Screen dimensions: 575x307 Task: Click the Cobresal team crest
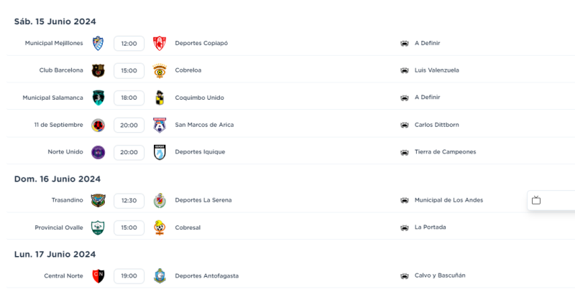pyautogui.click(x=160, y=227)
